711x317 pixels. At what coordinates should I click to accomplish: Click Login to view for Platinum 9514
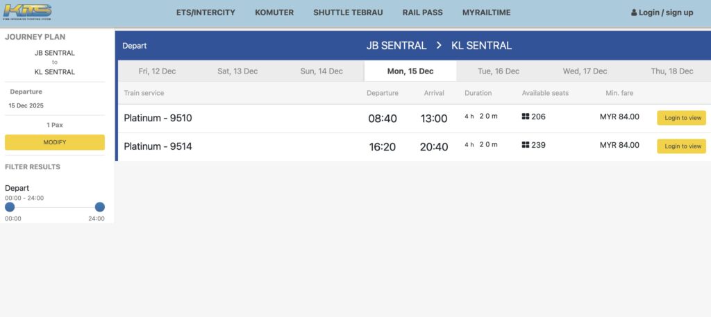(681, 146)
